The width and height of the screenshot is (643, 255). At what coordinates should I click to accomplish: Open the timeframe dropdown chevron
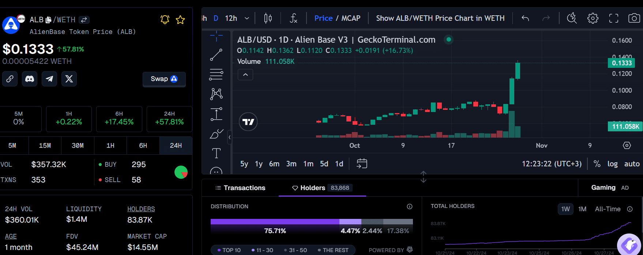pyautogui.click(x=247, y=18)
